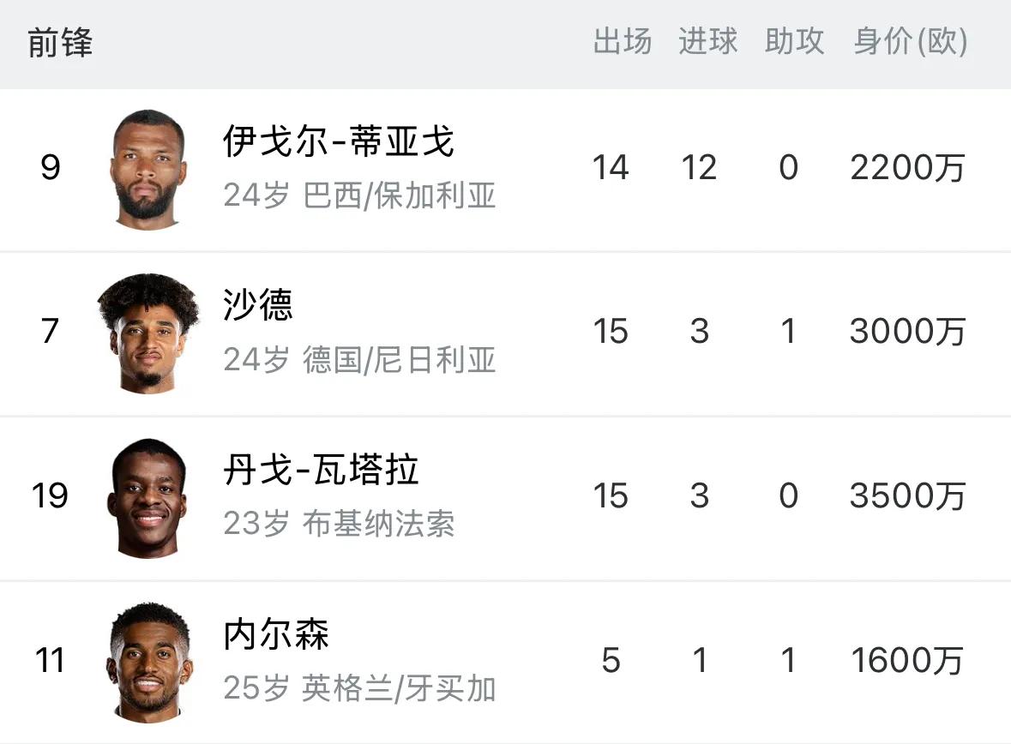Tap the player photo beside 沙德
The image size is (1011, 744).
pos(147,333)
